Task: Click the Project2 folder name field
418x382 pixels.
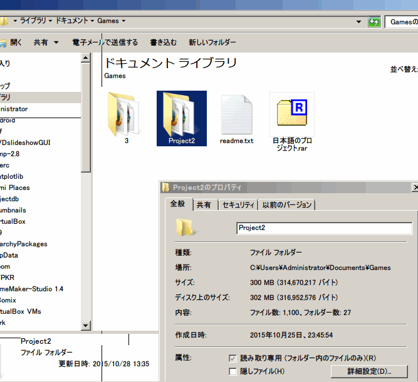Action: coord(324,228)
